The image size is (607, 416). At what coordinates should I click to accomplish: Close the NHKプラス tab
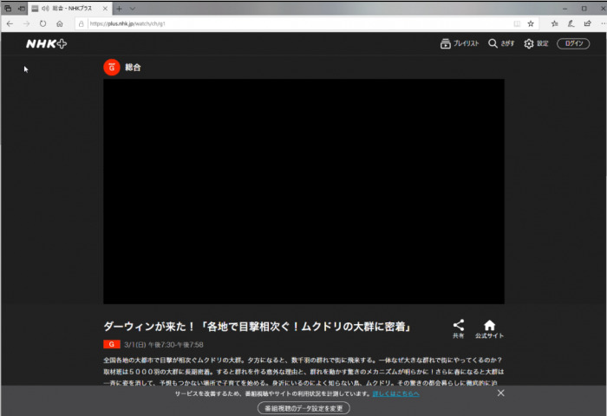(105, 8)
